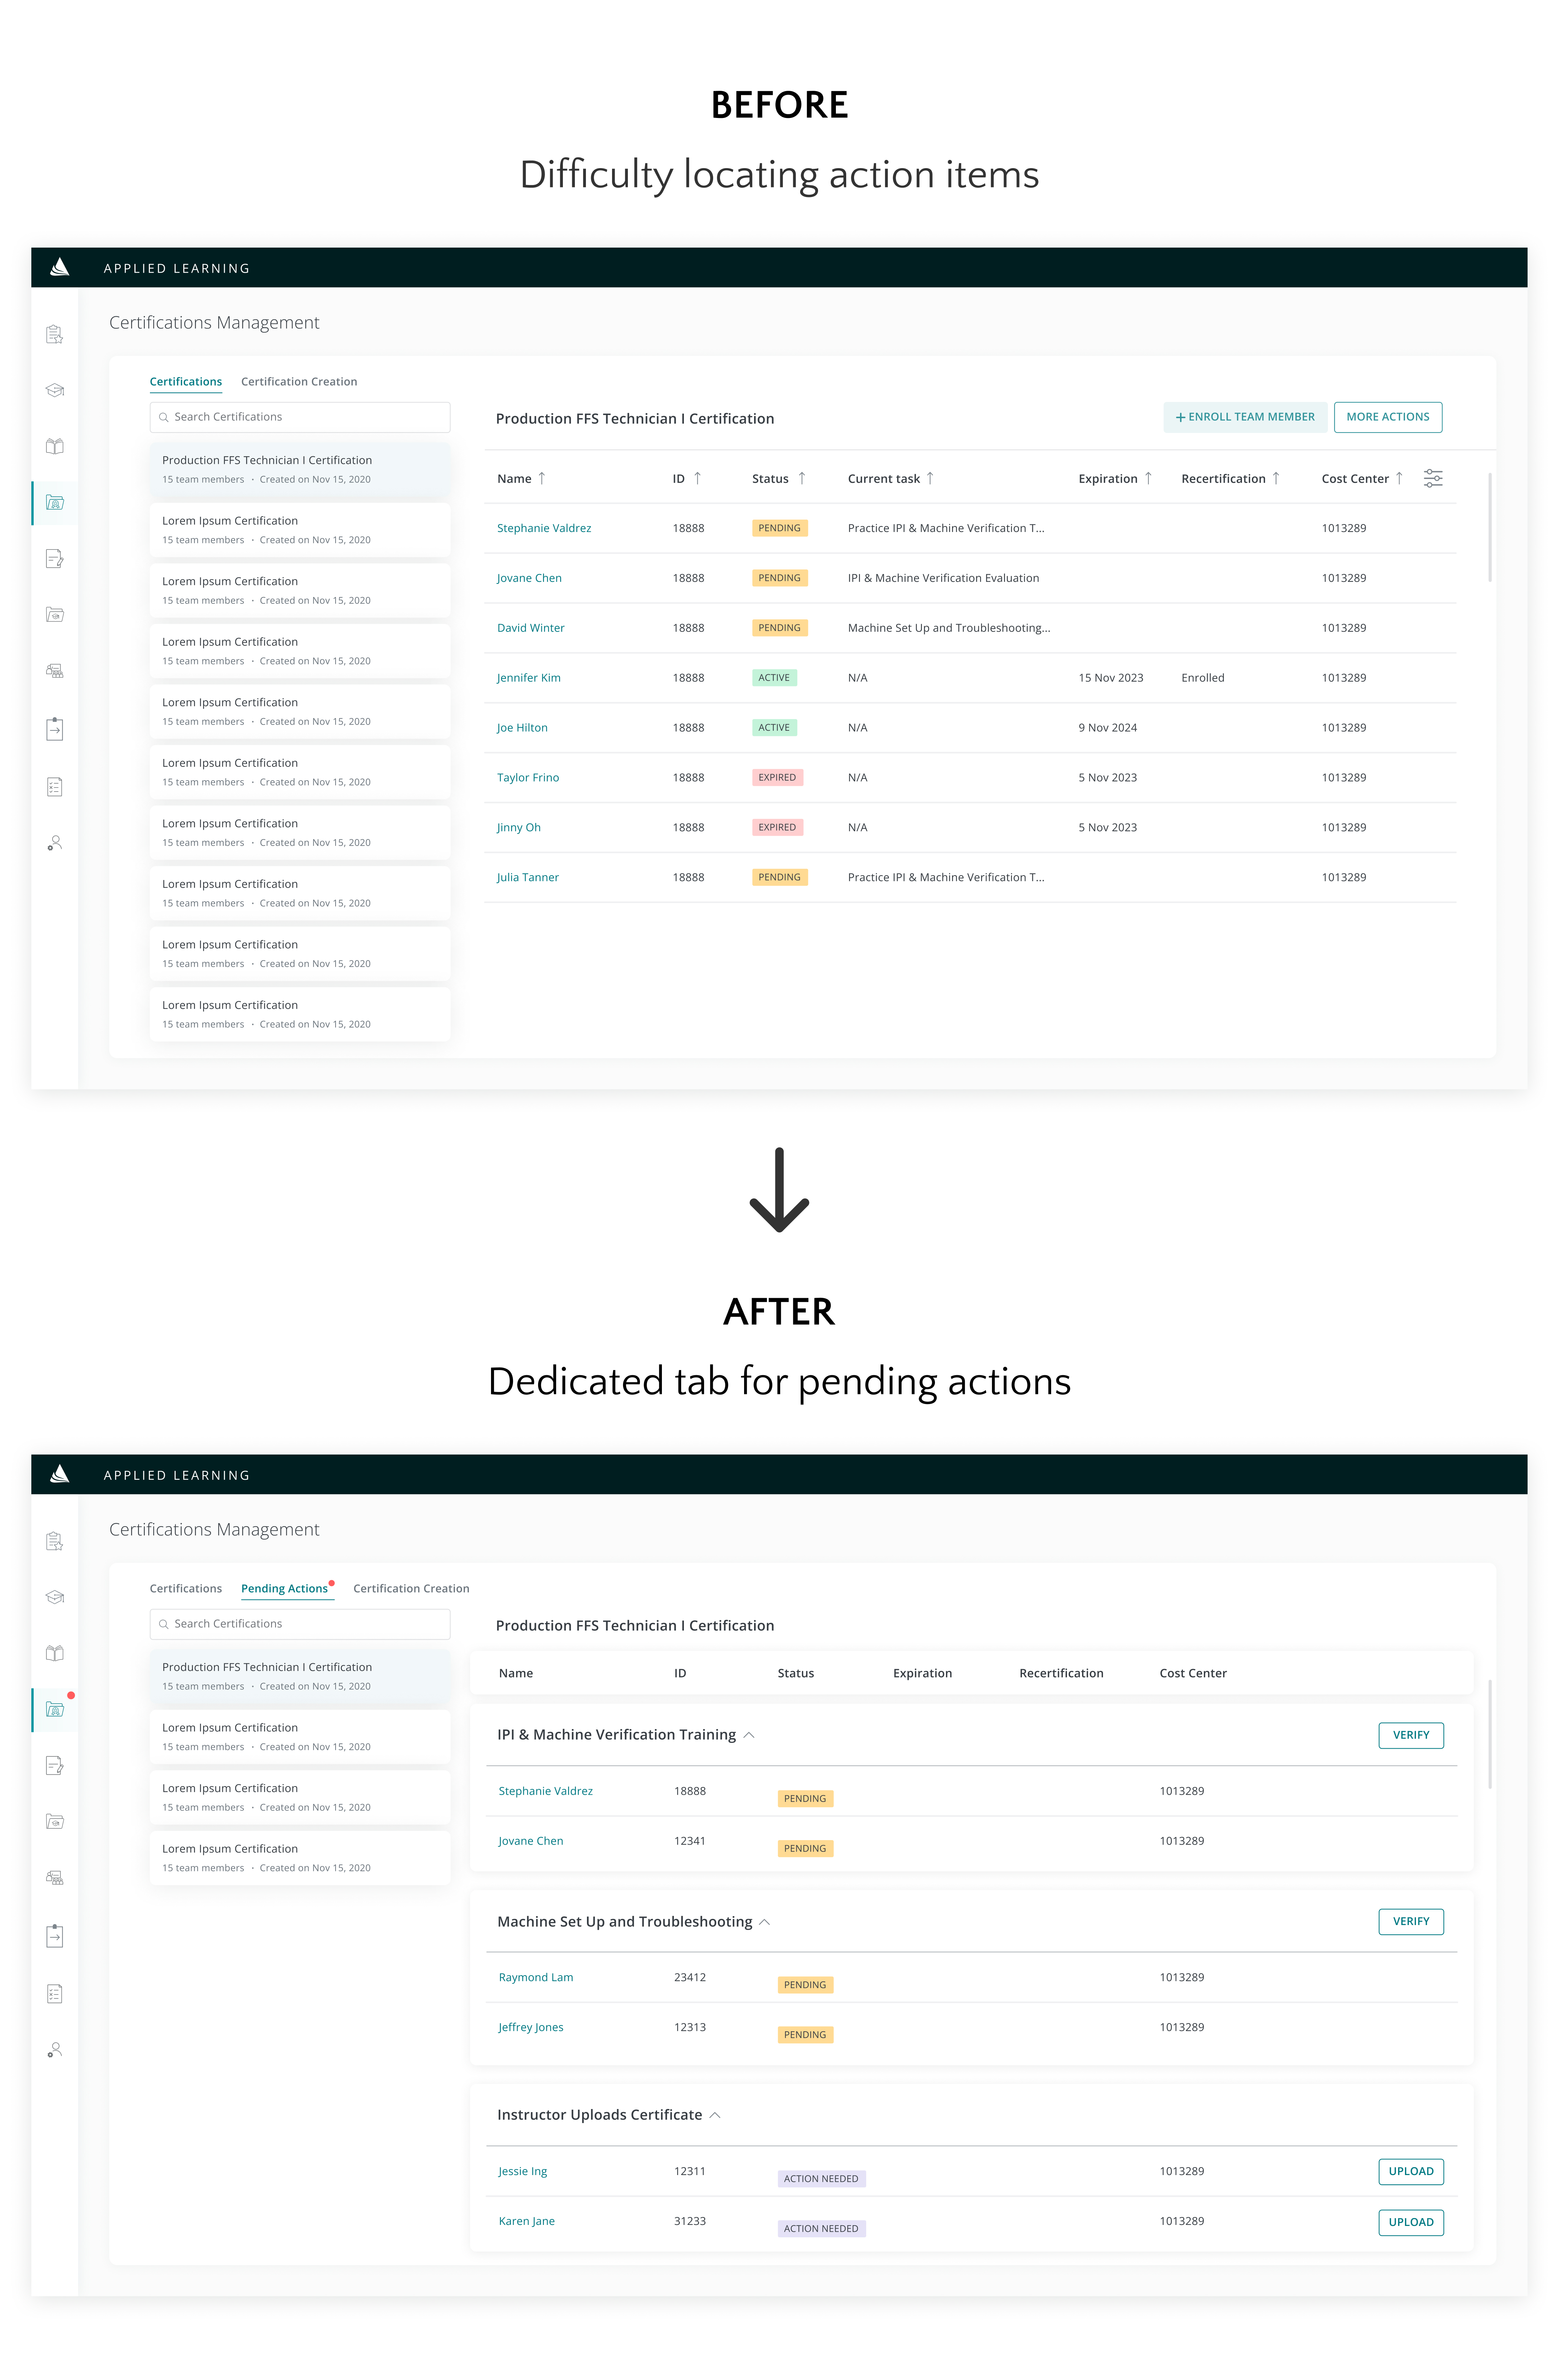Click clipboard arrow icon in AFTER sidebar
This screenshot has width=1559, height=2380.
pyautogui.click(x=55, y=1936)
